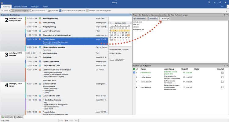Maximize the Aufgaben panel
This screenshot has height=122, width=229.
[x=225, y=66]
